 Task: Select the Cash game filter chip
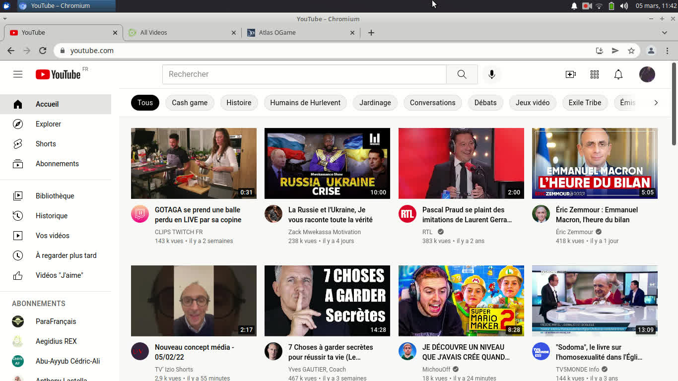(190, 103)
